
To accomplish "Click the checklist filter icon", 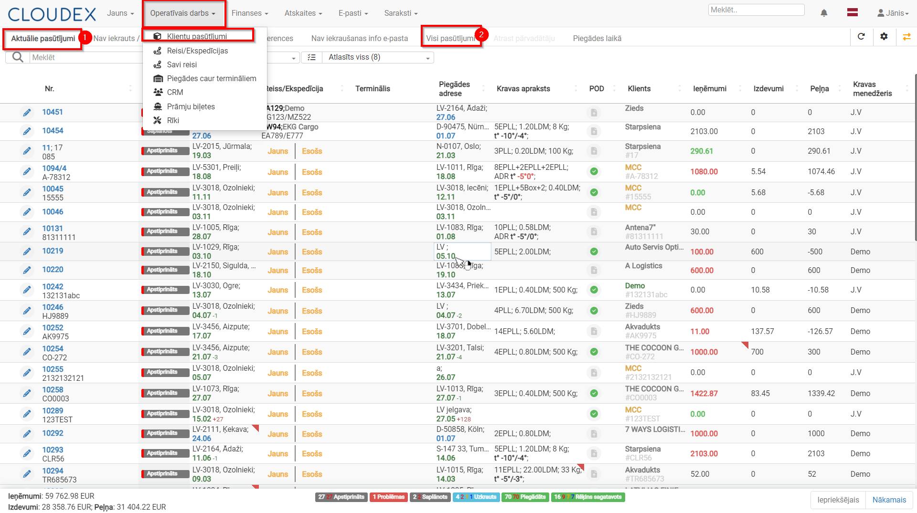I will (x=312, y=57).
